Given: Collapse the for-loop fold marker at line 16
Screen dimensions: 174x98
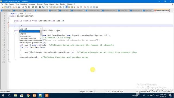Looking at the screenshot, I should point(8,50).
